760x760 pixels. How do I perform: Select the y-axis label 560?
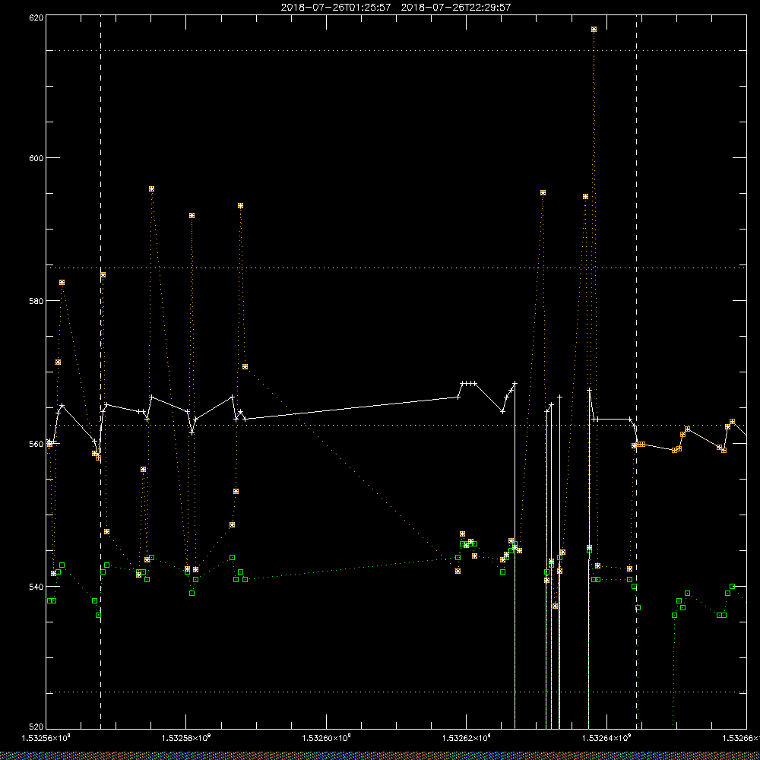(x=36, y=444)
